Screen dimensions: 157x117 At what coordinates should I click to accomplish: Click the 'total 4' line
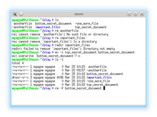pyautogui.click(x=18, y=63)
